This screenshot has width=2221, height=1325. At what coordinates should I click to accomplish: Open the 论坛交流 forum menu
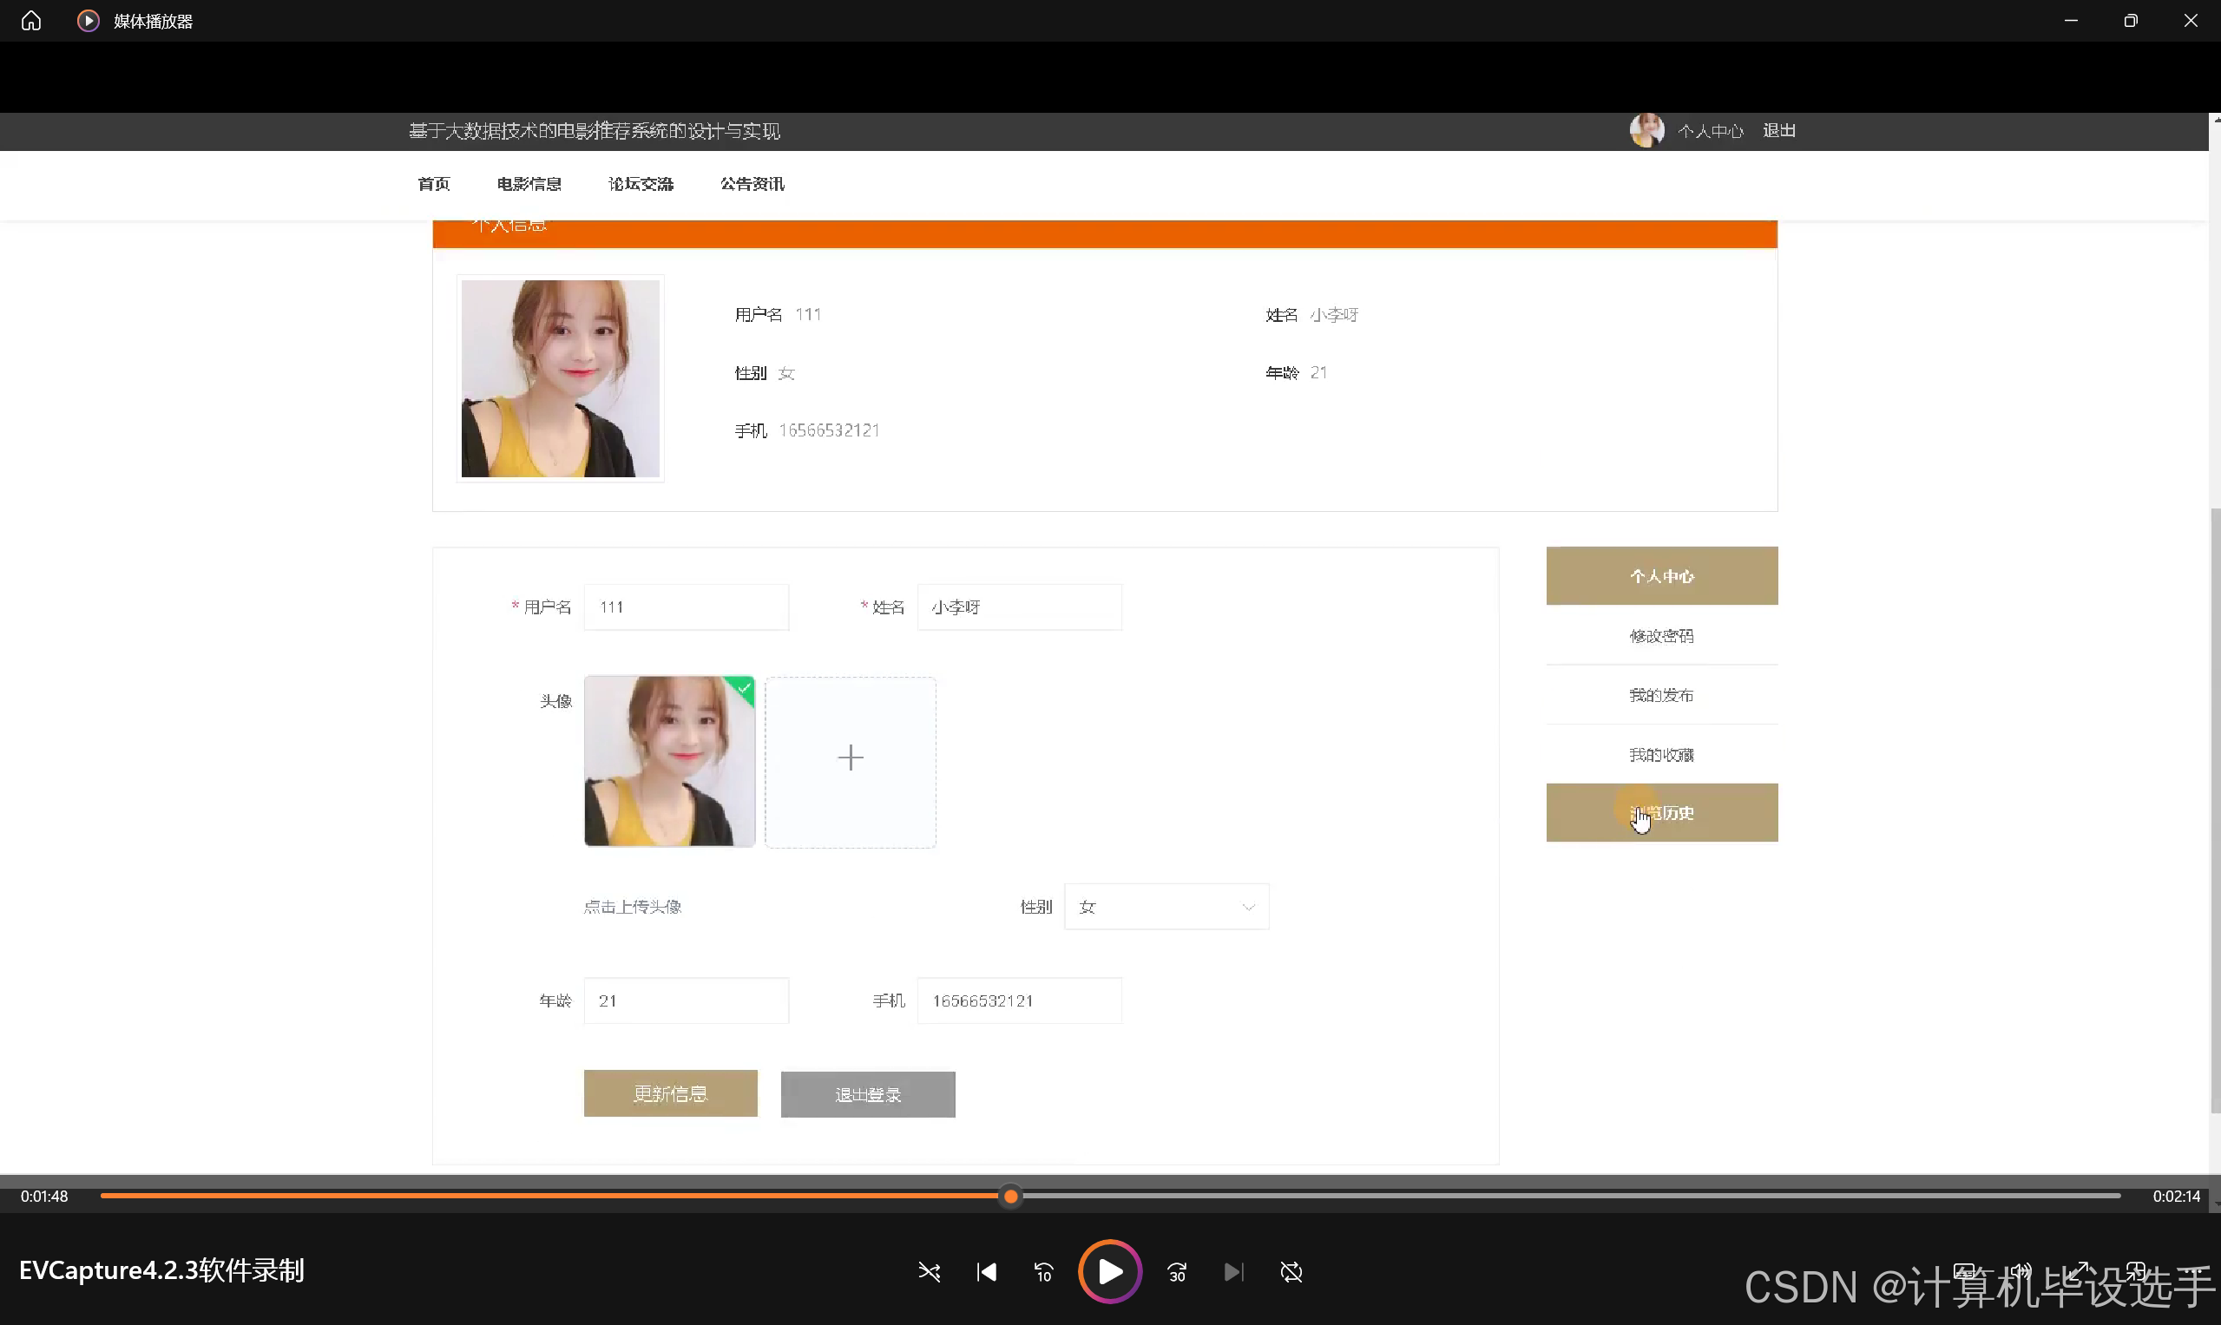[641, 184]
